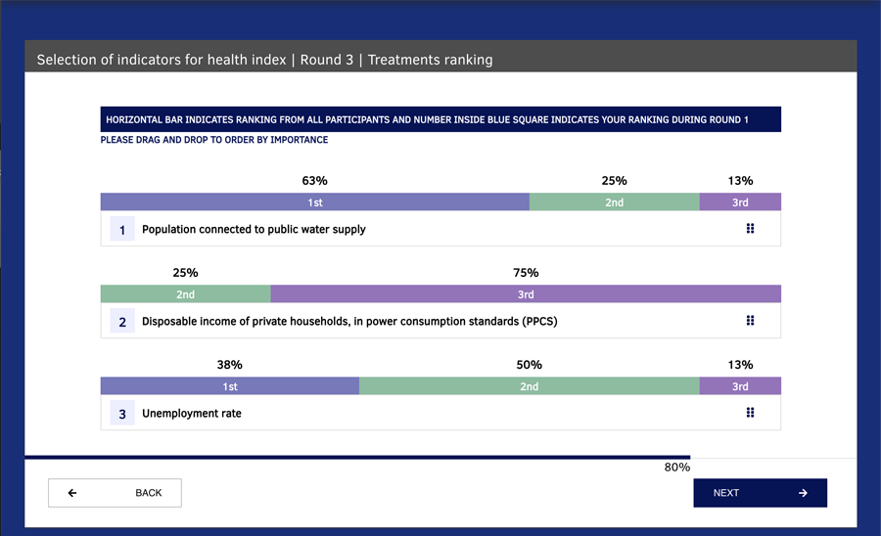Image resolution: width=881 pixels, height=536 pixels.
Task: Select Population connected to public water supply item
Action: coord(440,229)
